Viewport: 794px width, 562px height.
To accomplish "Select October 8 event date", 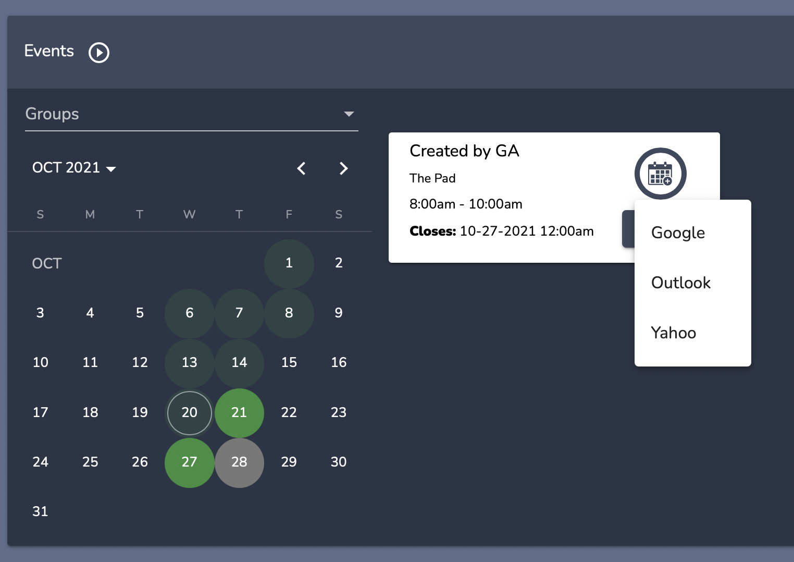I will click(x=289, y=313).
